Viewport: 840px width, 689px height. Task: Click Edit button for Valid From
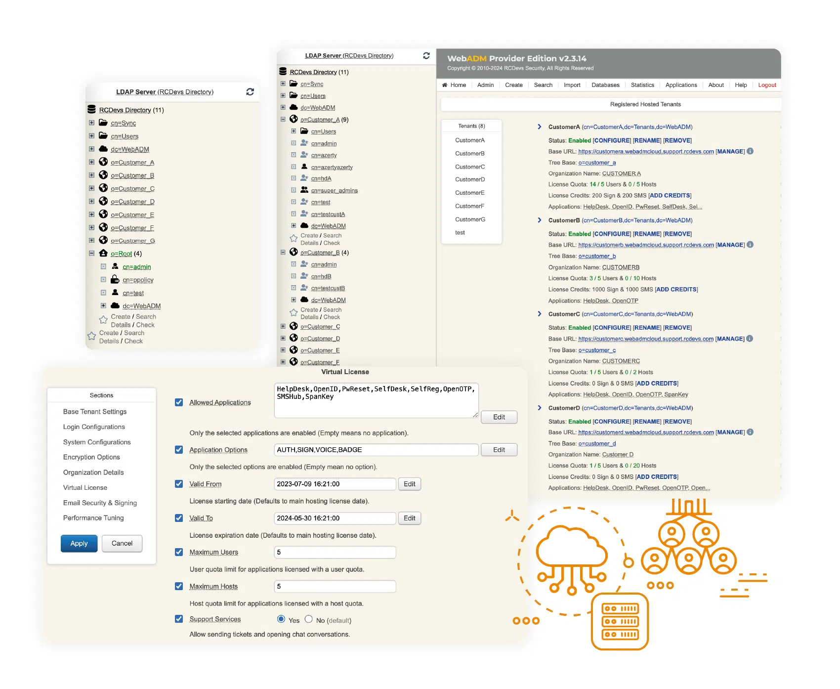pos(410,484)
